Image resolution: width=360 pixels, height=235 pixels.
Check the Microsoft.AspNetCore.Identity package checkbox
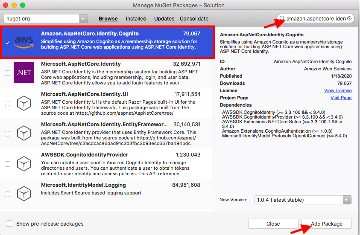8,73
